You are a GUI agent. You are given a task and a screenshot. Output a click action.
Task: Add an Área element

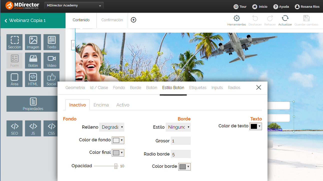tap(14, 79)
